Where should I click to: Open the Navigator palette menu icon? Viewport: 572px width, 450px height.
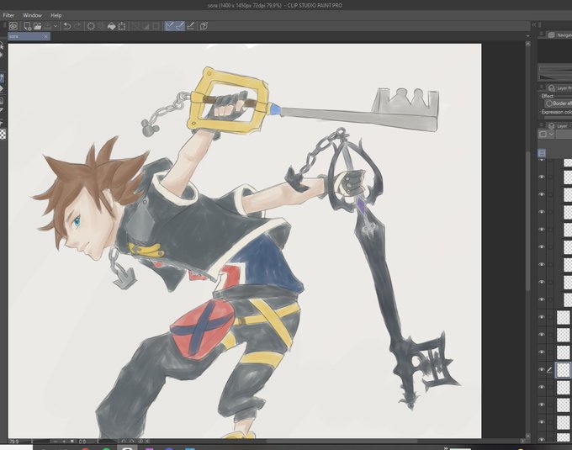(x=542, y=34)
